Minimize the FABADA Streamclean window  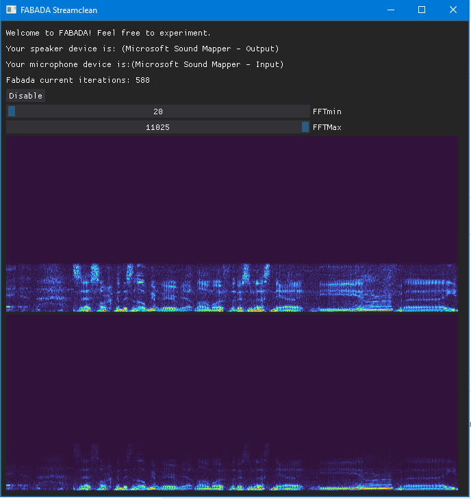point(391,10)
